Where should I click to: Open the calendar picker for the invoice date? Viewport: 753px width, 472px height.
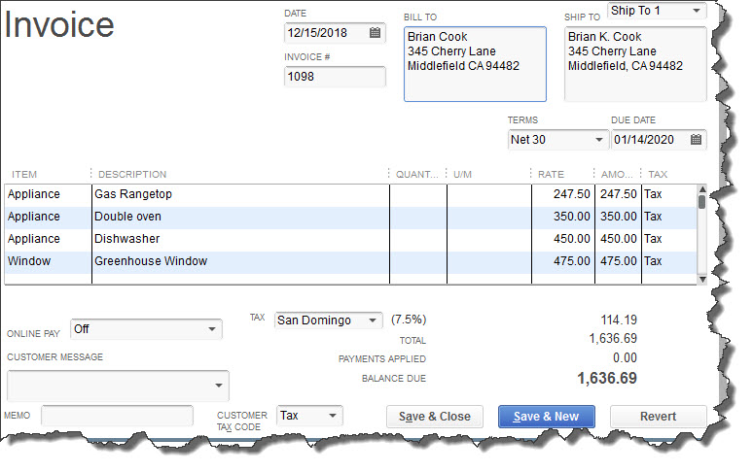(375, 33)
